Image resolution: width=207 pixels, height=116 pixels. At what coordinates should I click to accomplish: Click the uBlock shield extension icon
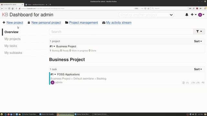[x=197, y=9]
